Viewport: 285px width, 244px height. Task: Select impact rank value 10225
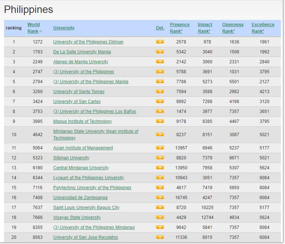(207, 208)
